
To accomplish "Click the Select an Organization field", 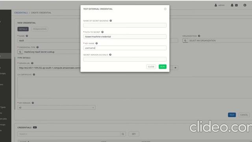I will click(x=220, y=41).
